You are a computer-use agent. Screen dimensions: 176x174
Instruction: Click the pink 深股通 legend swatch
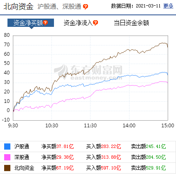[x=7, y=157]
